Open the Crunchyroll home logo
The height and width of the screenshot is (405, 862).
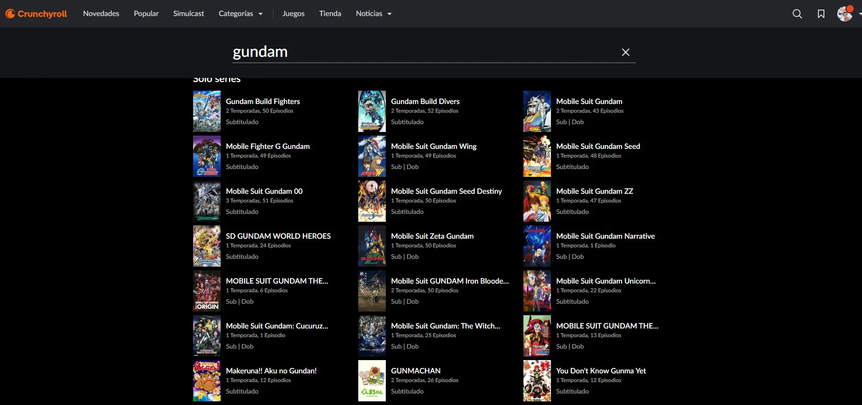click(x=36, y=14)
